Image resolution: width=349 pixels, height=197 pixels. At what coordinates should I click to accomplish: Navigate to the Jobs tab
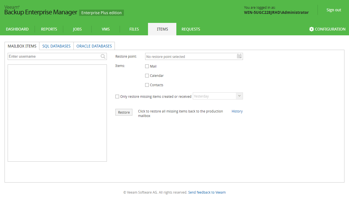pyautogui.click(x=77, y=29)
